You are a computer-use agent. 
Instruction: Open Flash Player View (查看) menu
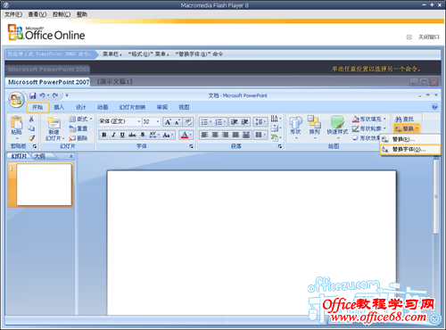[37, 14]
